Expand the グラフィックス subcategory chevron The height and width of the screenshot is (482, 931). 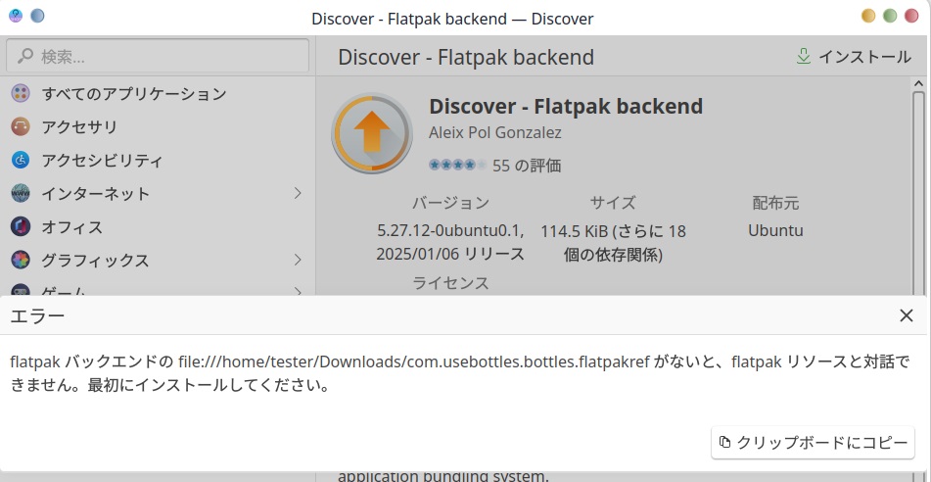point(298,261)
